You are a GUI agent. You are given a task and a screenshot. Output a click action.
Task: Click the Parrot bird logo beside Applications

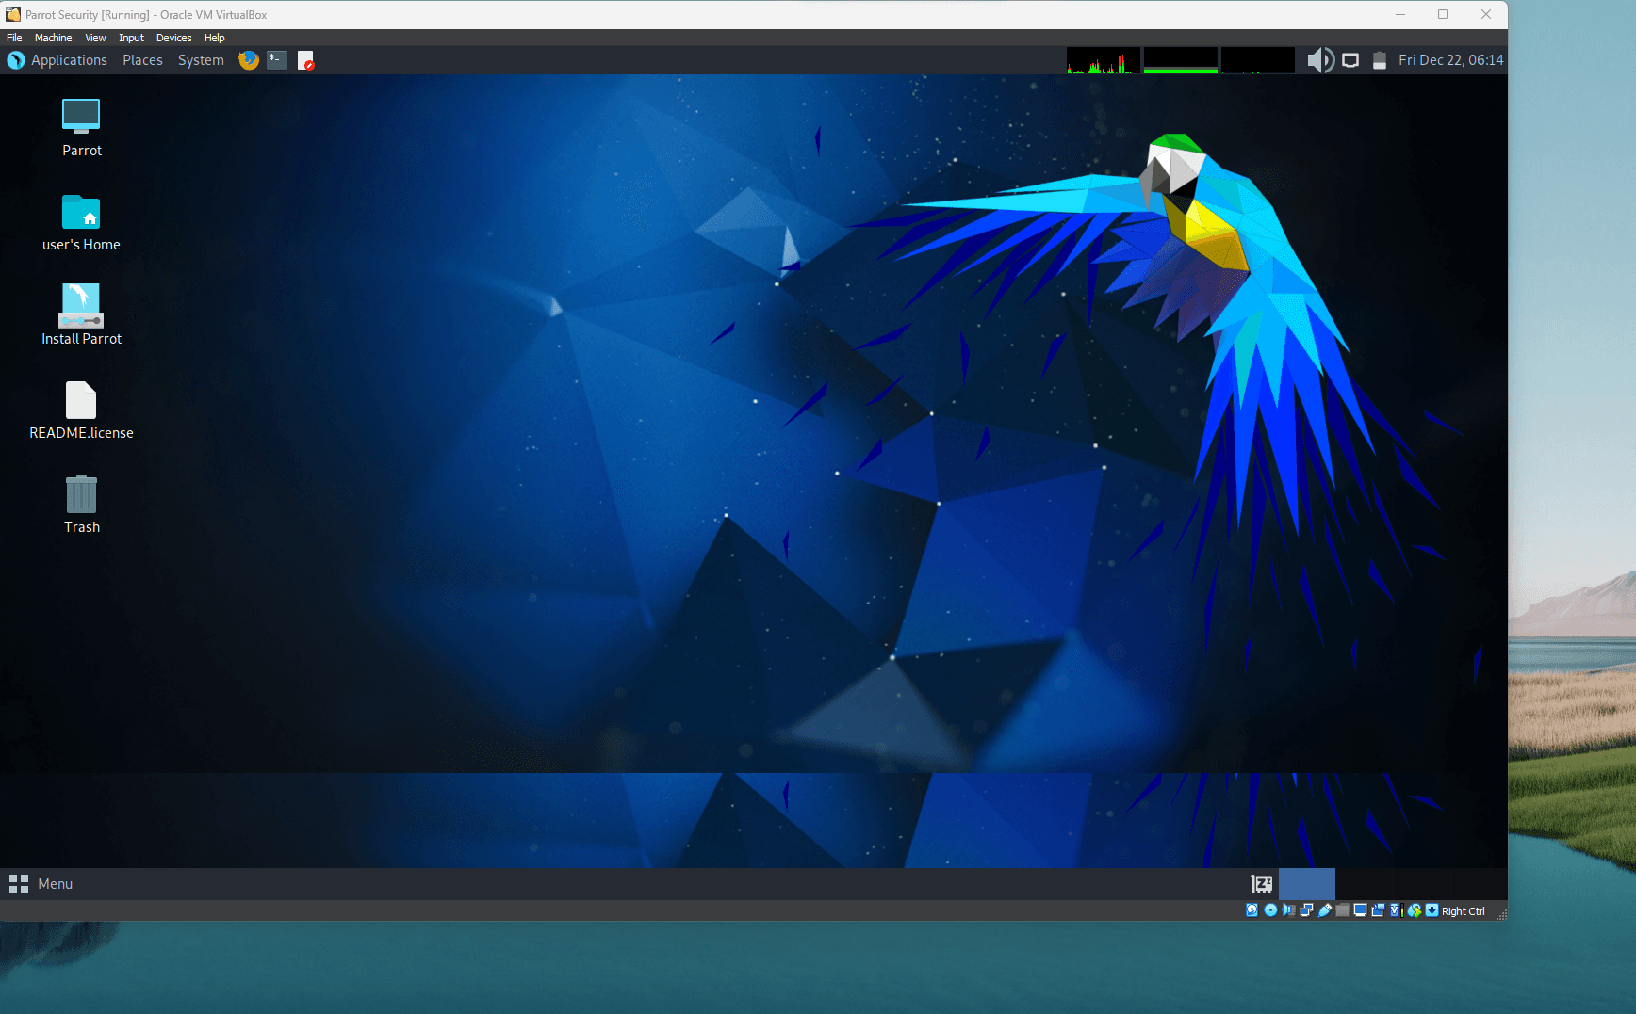pos(16,60)
